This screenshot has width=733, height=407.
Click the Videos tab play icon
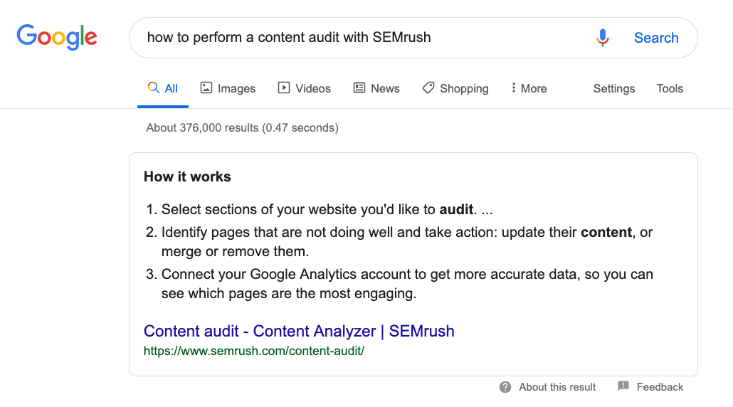tap(284, 88)
